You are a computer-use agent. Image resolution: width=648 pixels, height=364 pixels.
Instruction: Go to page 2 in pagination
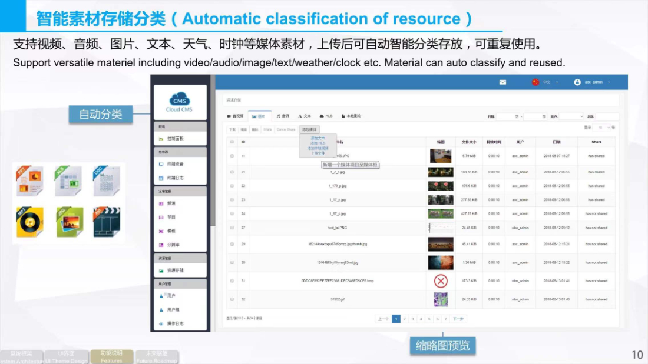pos(405,319)
